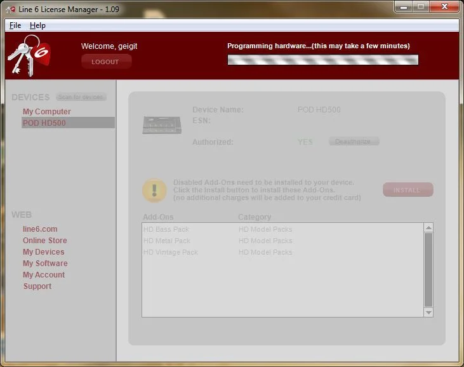Minimize the License Manager window

[403, 7]
